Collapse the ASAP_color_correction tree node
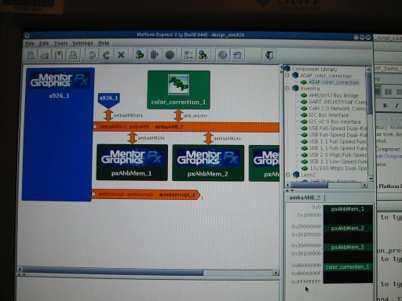The width and height of the screenshot is (402, 301). tap(287, 75)
